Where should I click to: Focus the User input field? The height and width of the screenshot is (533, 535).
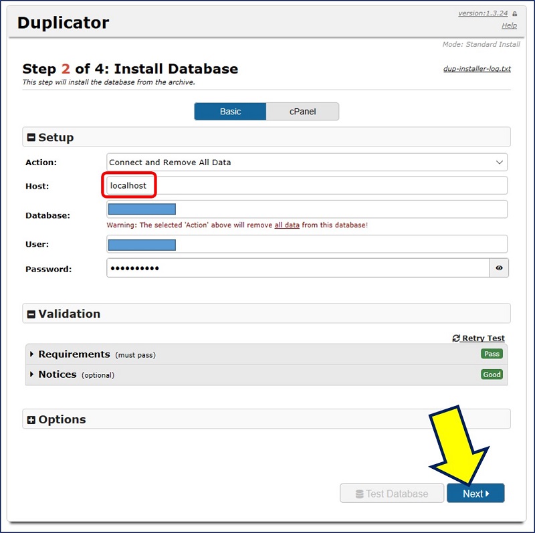(x=307, y=244)
